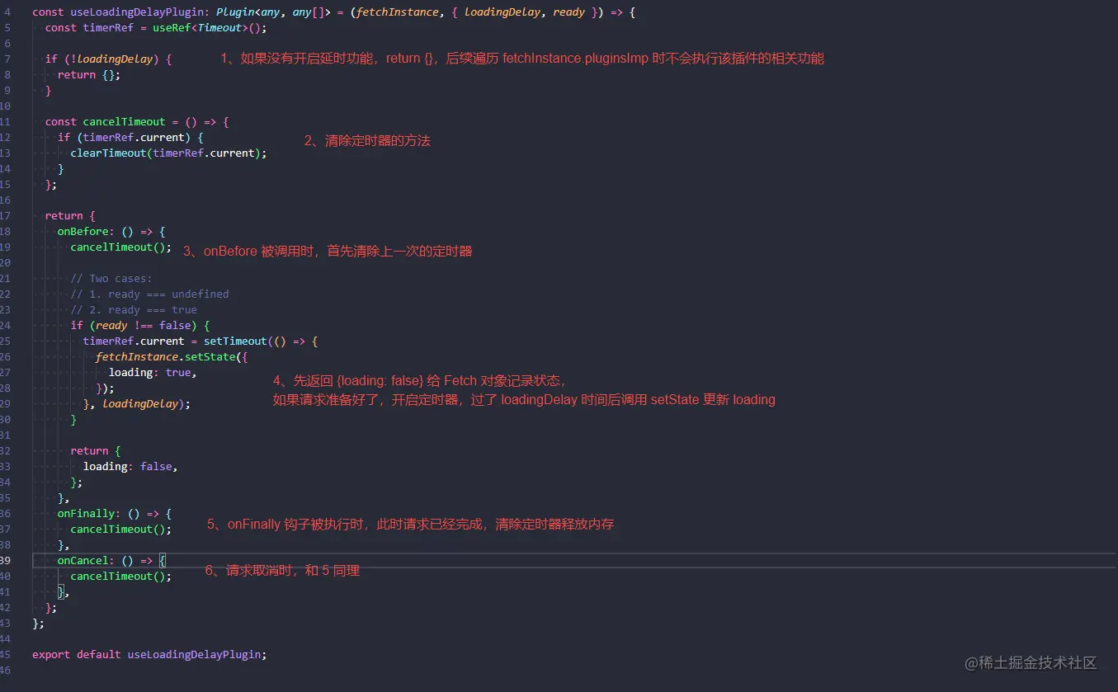1118x692 pixels.
Task: Click the 'onCancel: () => {' hook
Action: [x=111, y=561]
